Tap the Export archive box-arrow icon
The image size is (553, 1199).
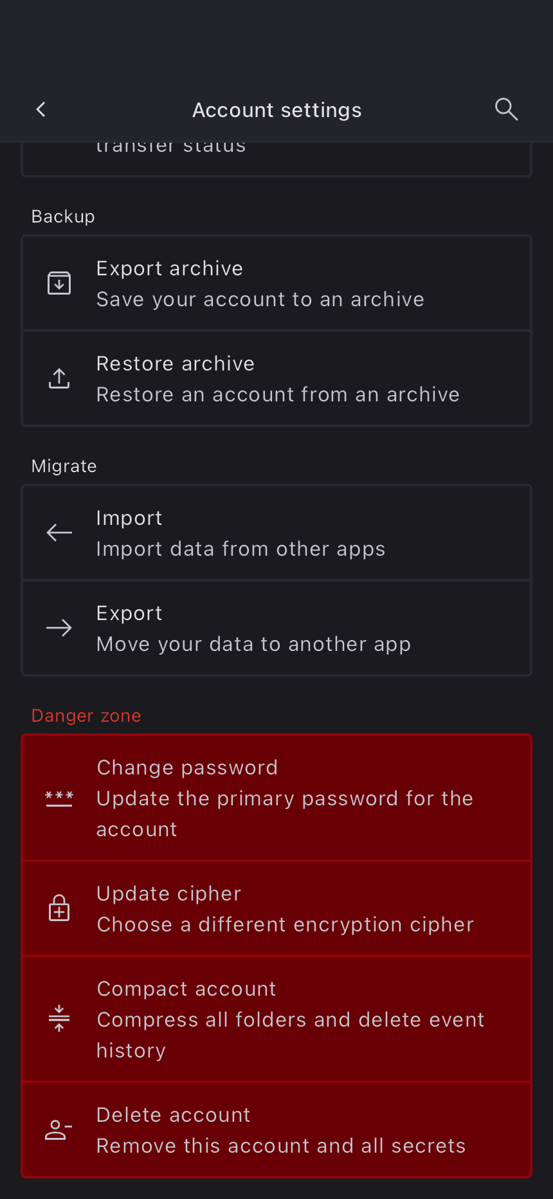[x=59, y=283]
